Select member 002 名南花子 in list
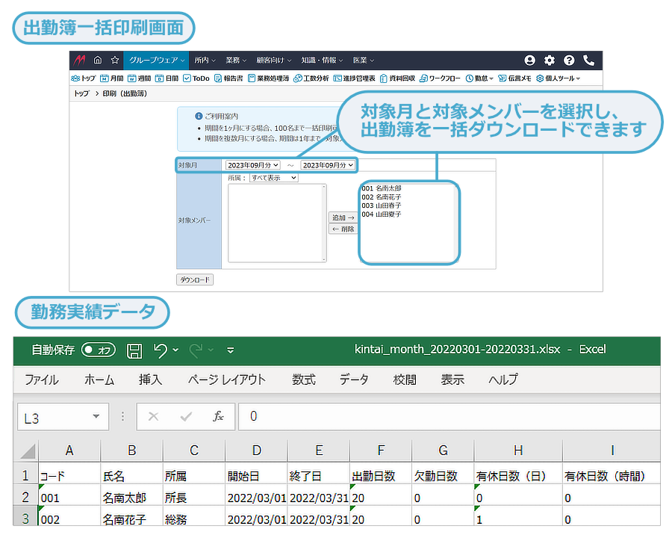Screen dimensions: 672x538 coord(381,197)
